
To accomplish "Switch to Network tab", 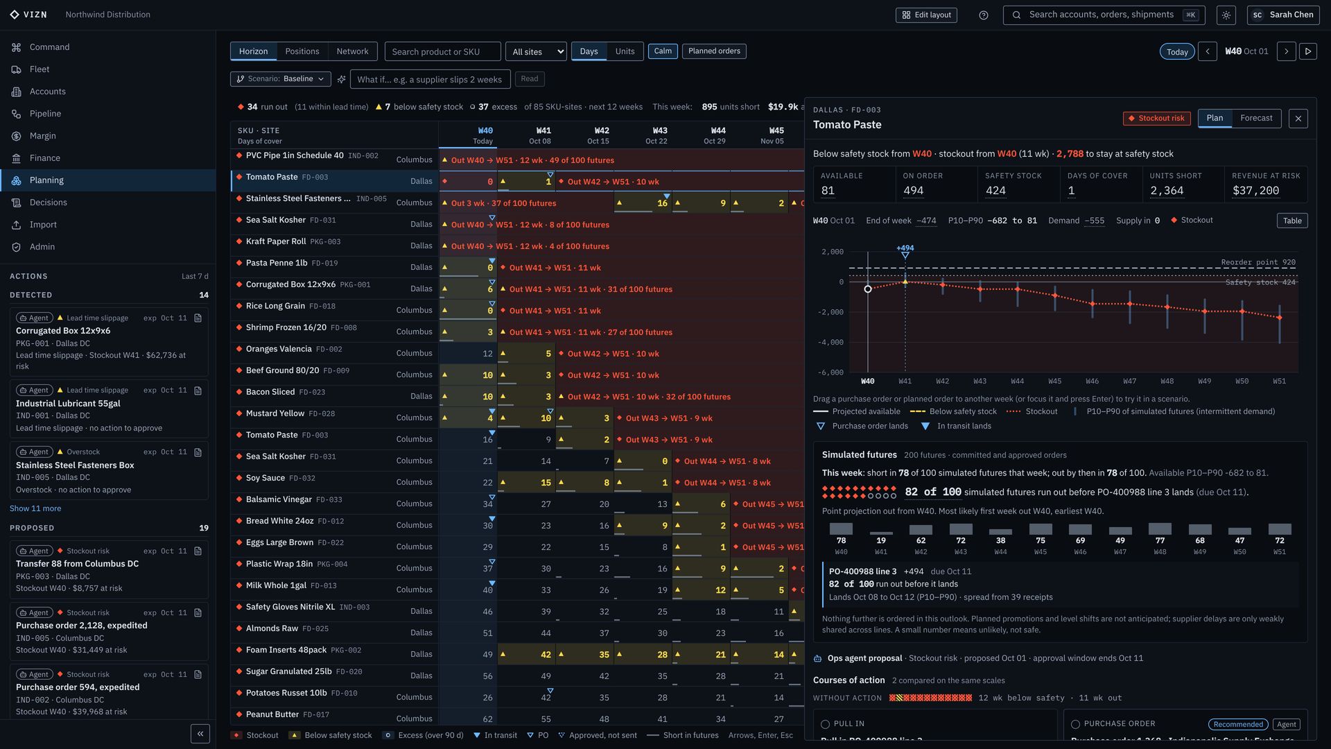I will [x=352, y=51].
